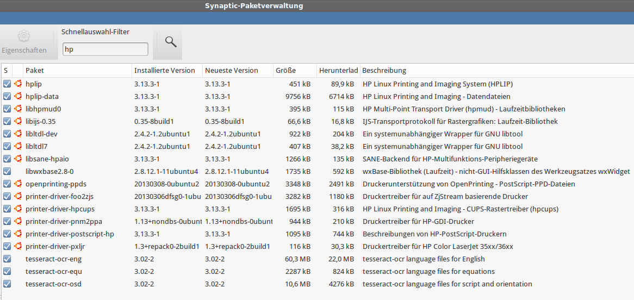Select the printer-driver-pnm2ppa package name

point(63,222)
